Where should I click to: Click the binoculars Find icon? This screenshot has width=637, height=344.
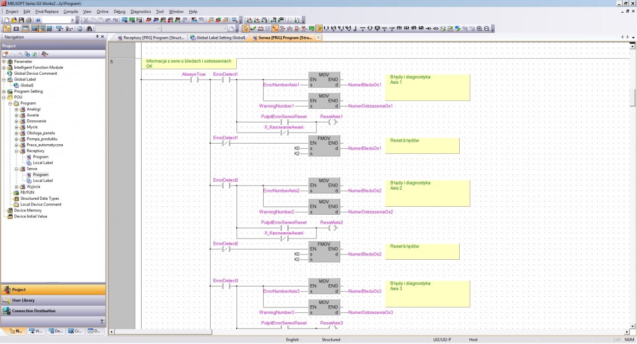(89, 29)
